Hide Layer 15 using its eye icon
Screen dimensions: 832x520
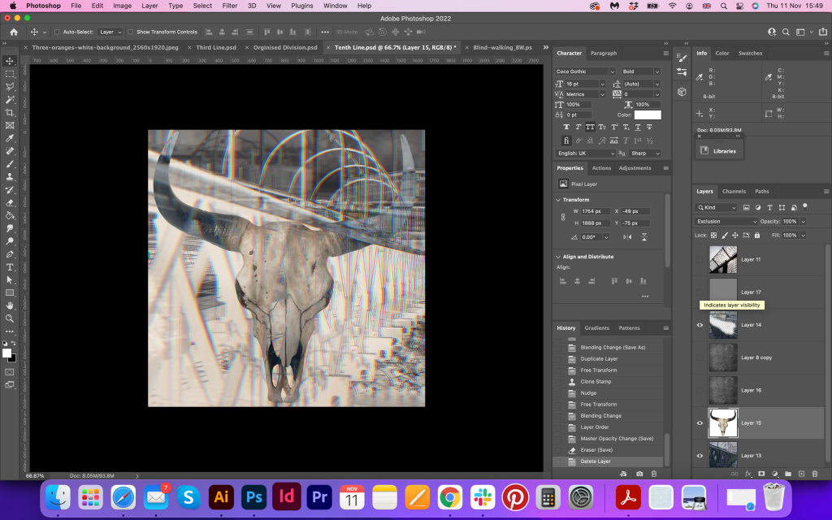[700, 422]
